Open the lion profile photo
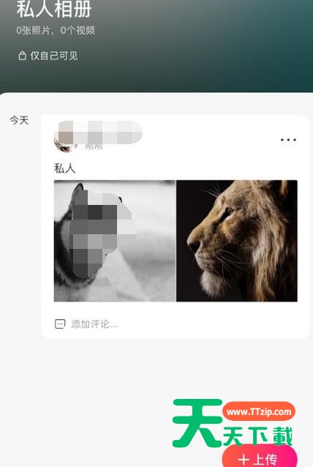313x467 pixels. [237, 241]
